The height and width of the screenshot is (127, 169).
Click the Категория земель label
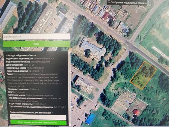coord(17,95)
